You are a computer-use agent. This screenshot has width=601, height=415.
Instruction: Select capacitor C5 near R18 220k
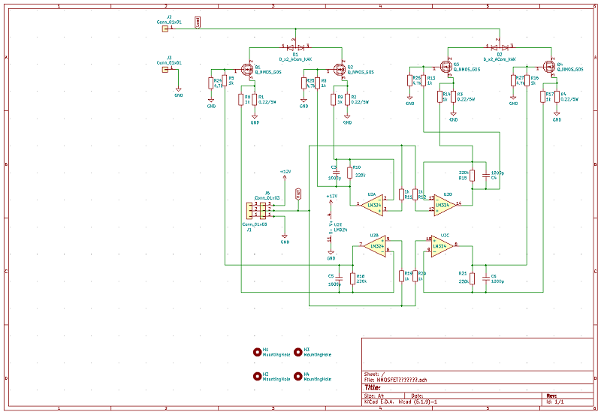click(338, 279)
